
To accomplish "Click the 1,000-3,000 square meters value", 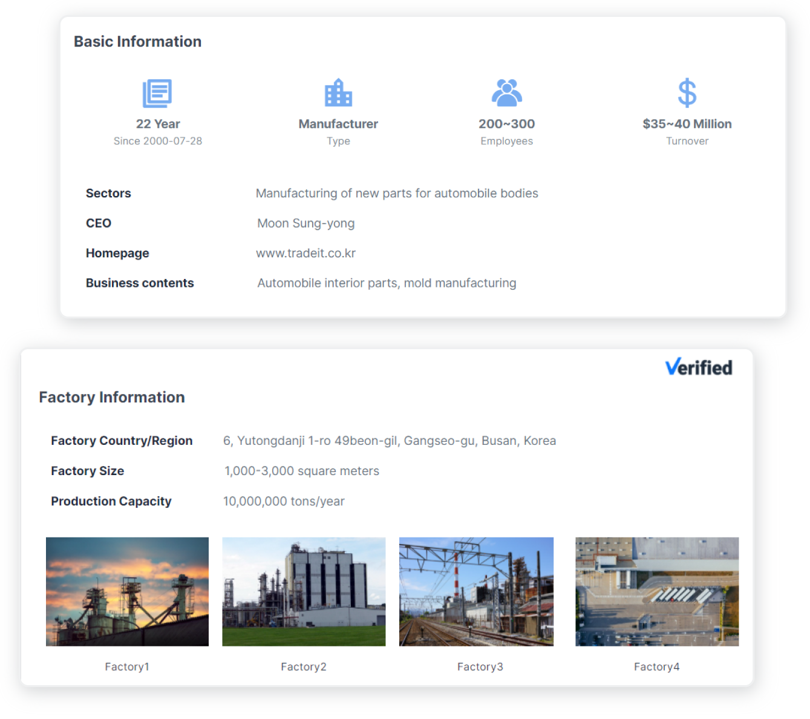I will pyautogui.click(x=301, y=471).
